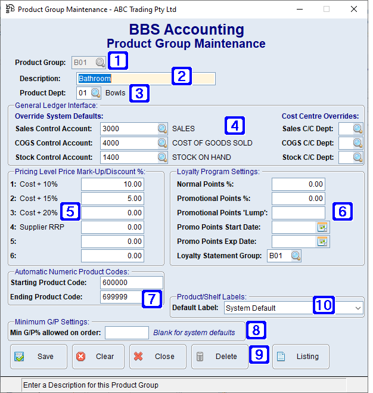Image resolution: width=373 pixels, height=393 pixels.
Task: Click the Description field containing Bathroom
Action: tap(146, 79)
